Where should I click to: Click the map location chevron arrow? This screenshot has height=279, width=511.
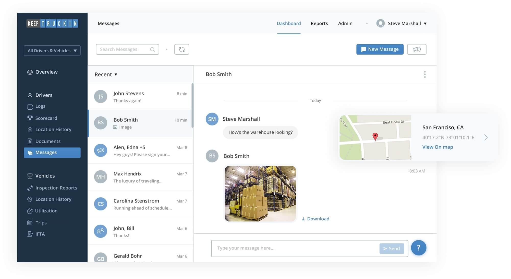point(486,137)
